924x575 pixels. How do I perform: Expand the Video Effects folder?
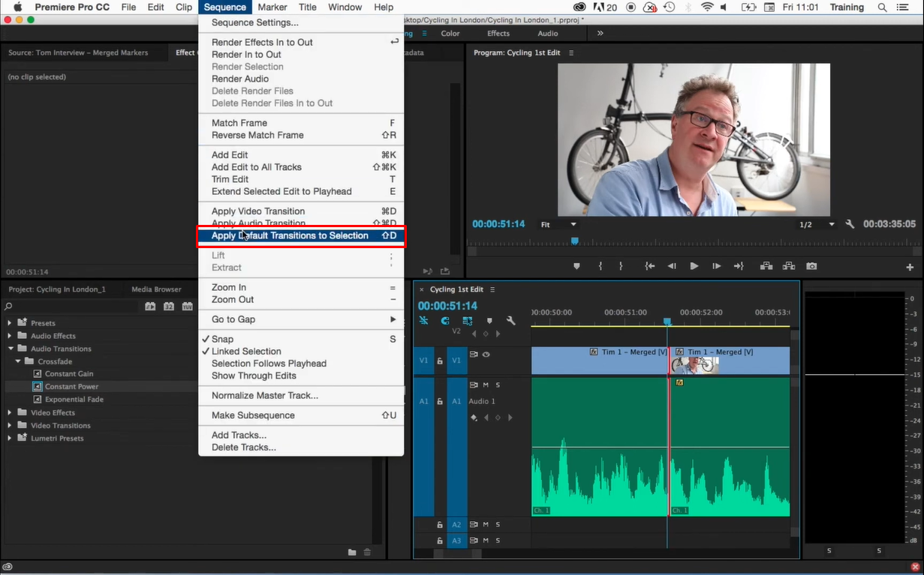pyautogui.click(x=10, y=412)
